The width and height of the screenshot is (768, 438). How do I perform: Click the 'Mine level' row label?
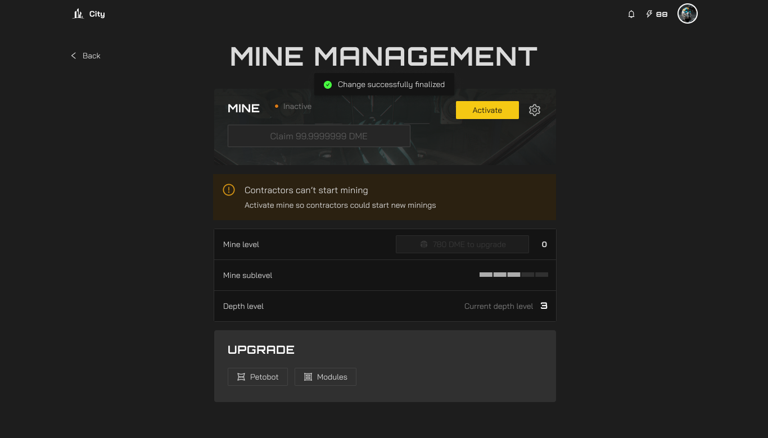(241, 244)
